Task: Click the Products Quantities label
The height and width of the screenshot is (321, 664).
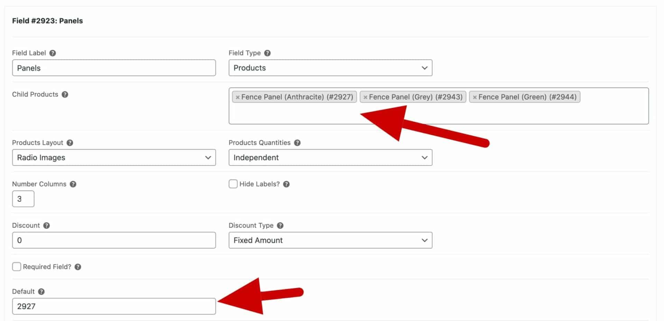Action: (259, 143)
